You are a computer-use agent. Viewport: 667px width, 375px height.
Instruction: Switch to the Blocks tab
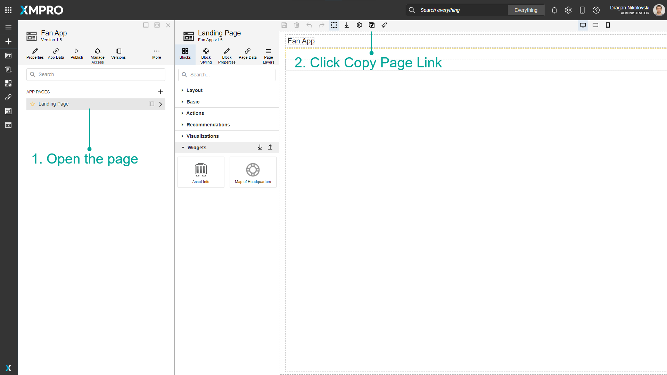pyautogui.click(x=185, y=55)
